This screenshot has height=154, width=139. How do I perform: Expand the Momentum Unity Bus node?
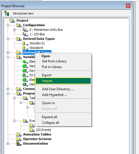(14, 30)
